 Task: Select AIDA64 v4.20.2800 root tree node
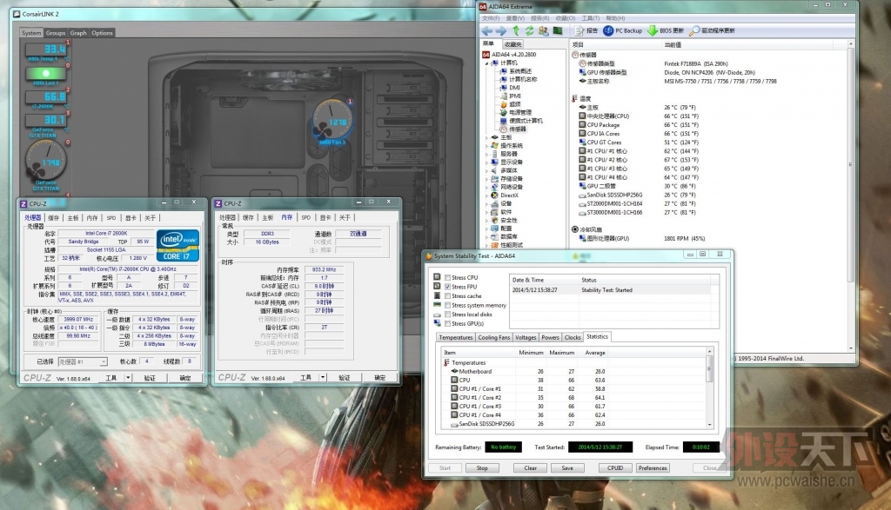(x=509, y=55)
